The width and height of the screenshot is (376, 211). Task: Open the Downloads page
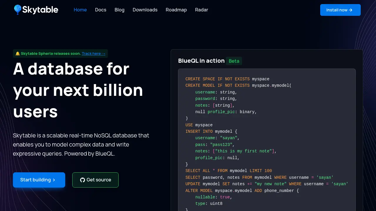[x=145, y=10]
